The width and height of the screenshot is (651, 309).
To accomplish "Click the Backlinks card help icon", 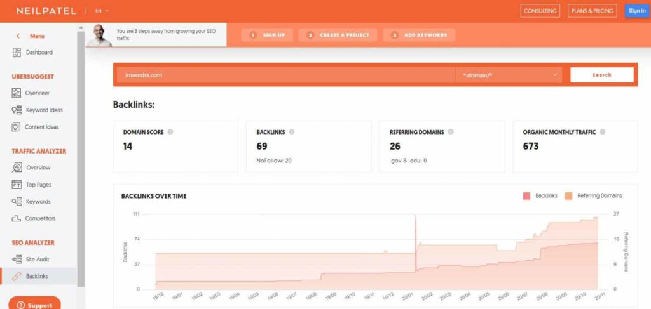I will click(x=291, y=132).
